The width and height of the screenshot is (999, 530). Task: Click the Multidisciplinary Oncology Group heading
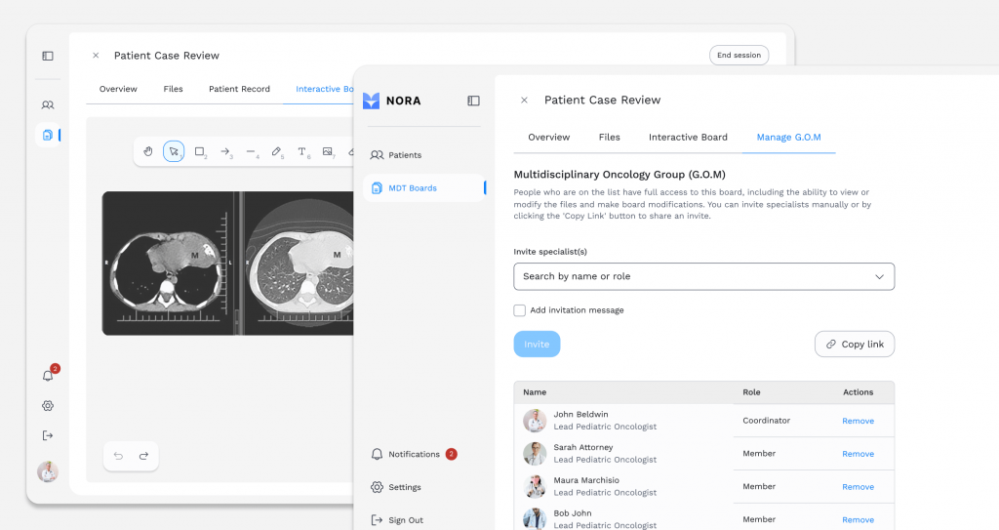point(619,174)
